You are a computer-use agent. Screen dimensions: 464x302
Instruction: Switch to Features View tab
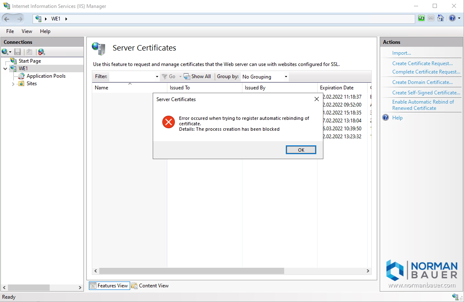[109, 286]
